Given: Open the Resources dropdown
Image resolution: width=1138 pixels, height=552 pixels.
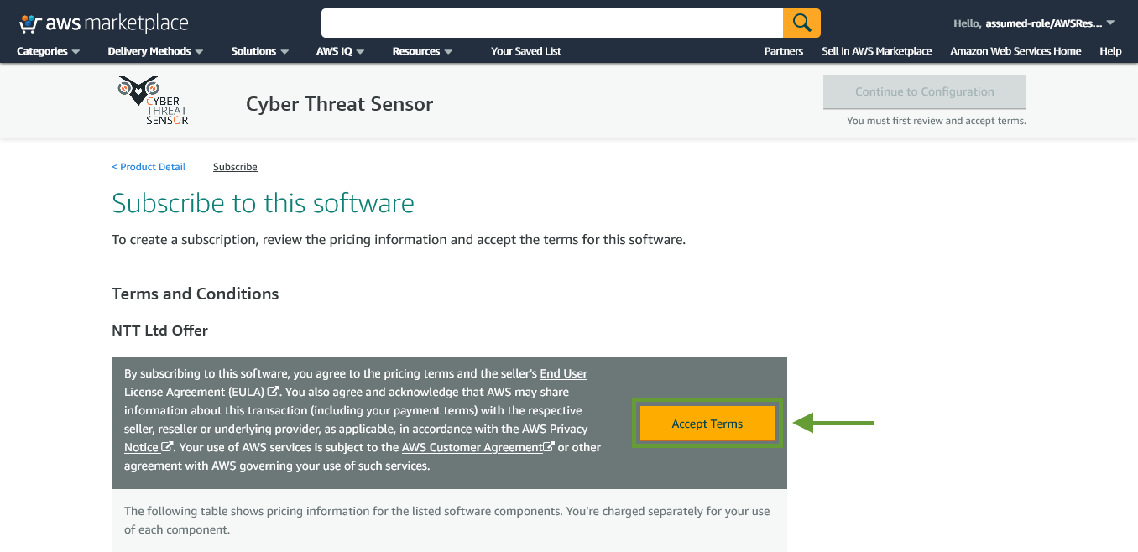Looking at the screenshot, I should coord(423,51).
